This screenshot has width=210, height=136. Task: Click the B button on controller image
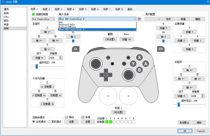[x=139, y=70]
